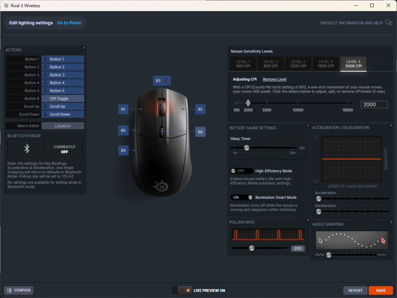Open Button 1 action binding

click(x=63, y=59)
